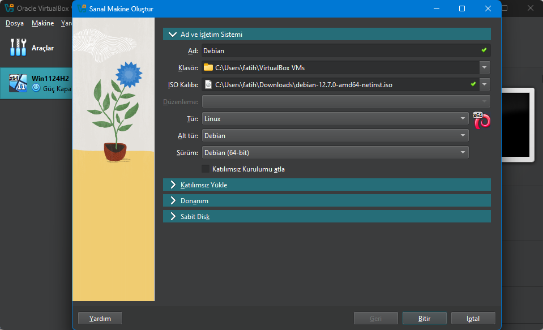Click the Bitir button

(x=424, y=318)
